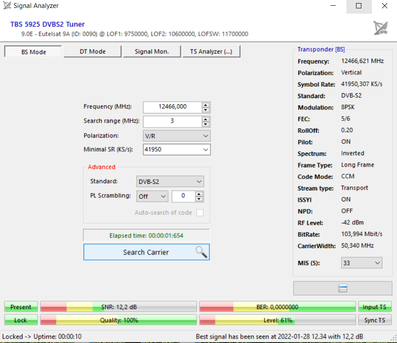This screenshot has height=343, width=397.
Task: Open the Minimal SR (KS/s) dropdown
Action: pyautogui.click(x=176, y=150)
